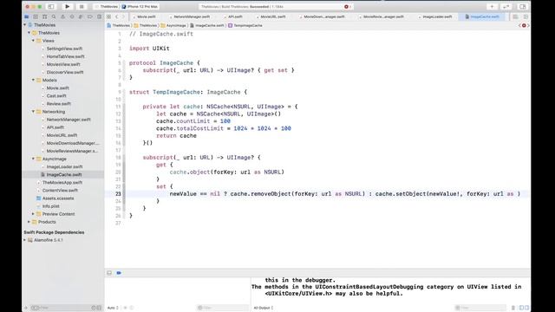555x312 pixels.
Task: Run the project with the play button
Action: point(68,6)
